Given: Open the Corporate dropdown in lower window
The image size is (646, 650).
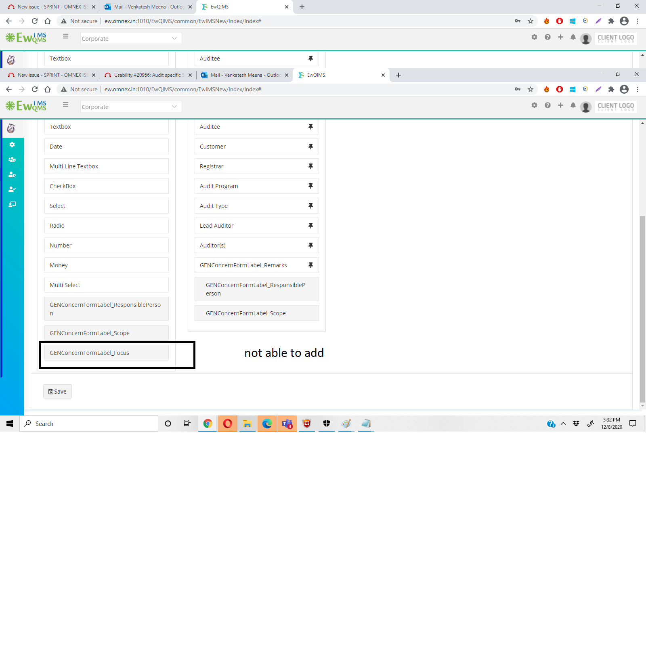Looking at the screenshot, I should [x=131, y=107].
